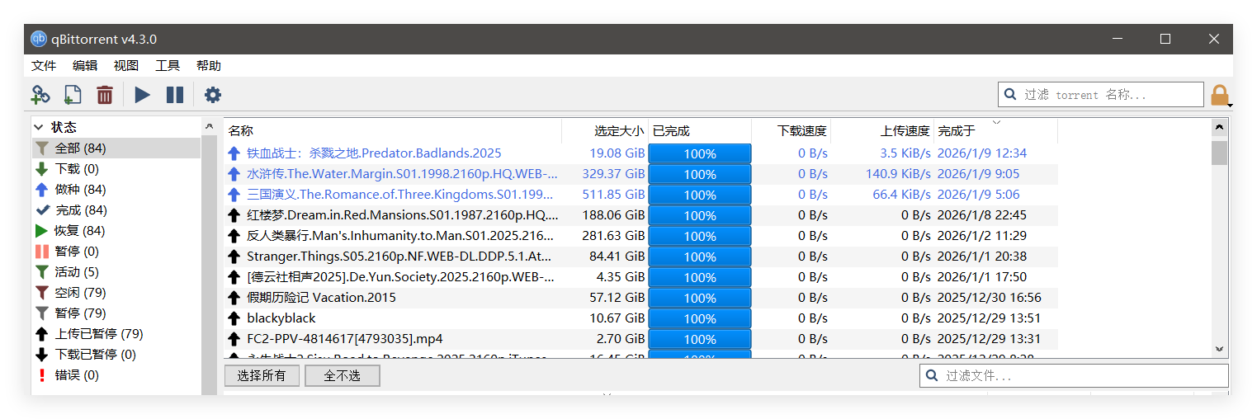The image size is (1257, 419).
Task: Click the upload arrow icon of 假期历险记 row
Action: (x=234, y=298)
